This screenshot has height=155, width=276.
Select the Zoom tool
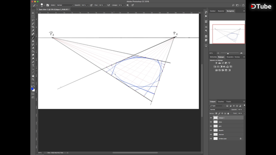tap(33, 79)
